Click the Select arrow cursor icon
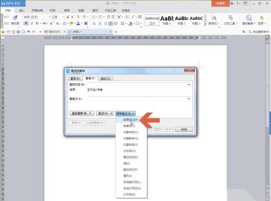Viewport: 271px width, 201px height. click(x=262, y=18)
